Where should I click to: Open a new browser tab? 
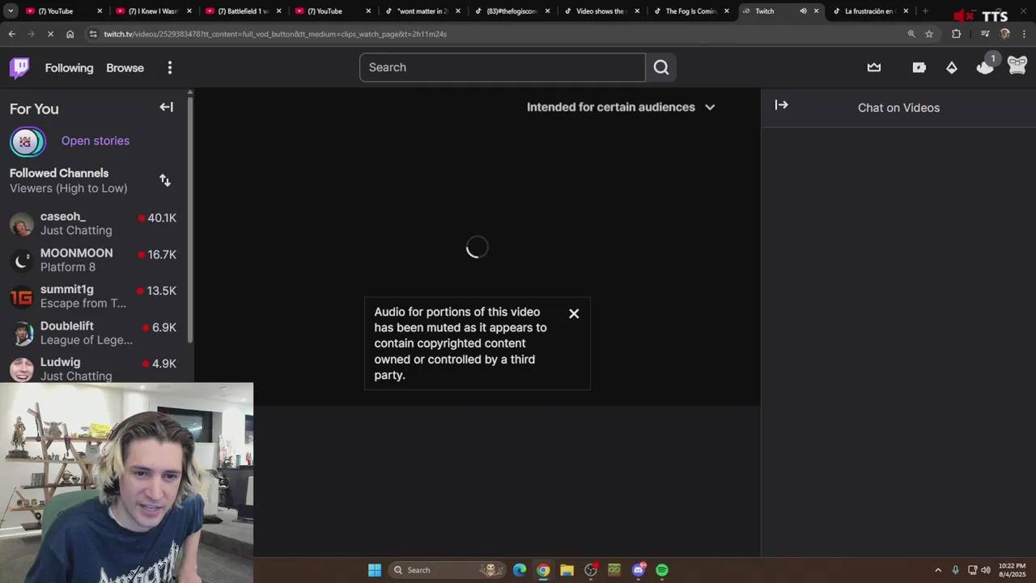pyautogui.click(x=925, y=11)
